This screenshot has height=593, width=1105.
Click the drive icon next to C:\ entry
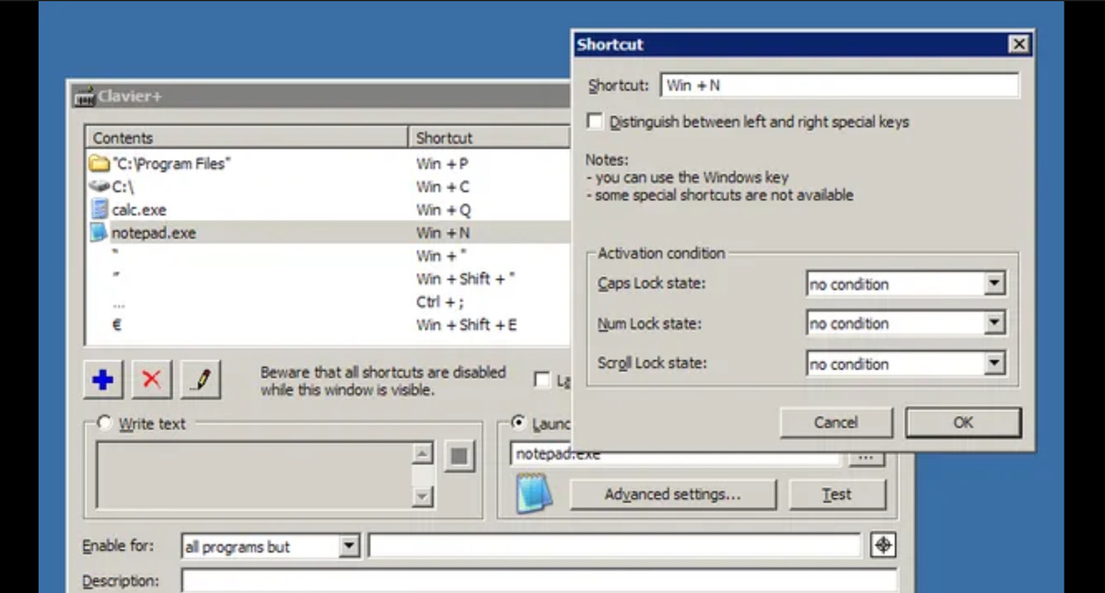click(x=100, y=186)
